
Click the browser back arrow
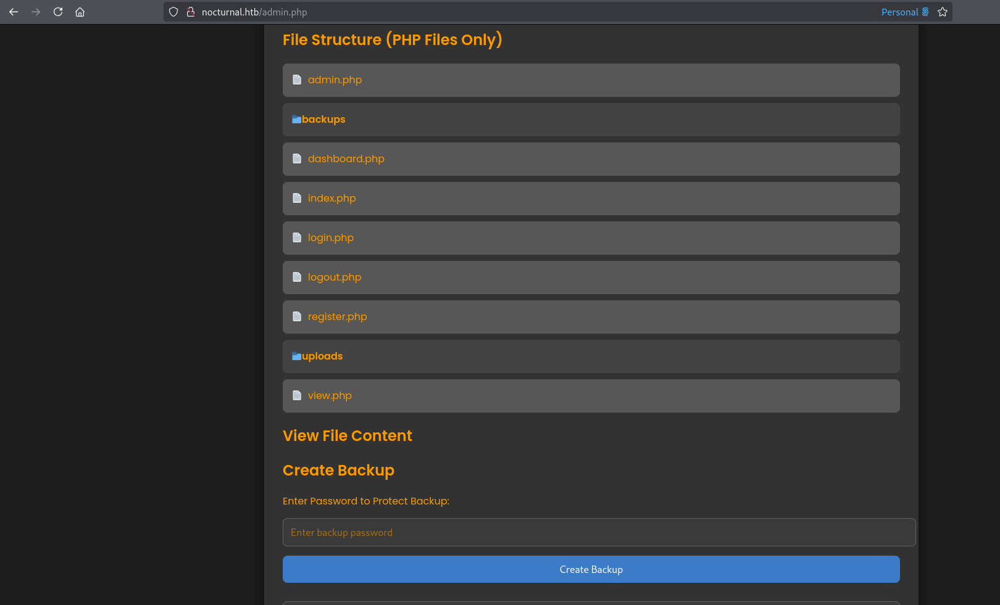(14, 12)
